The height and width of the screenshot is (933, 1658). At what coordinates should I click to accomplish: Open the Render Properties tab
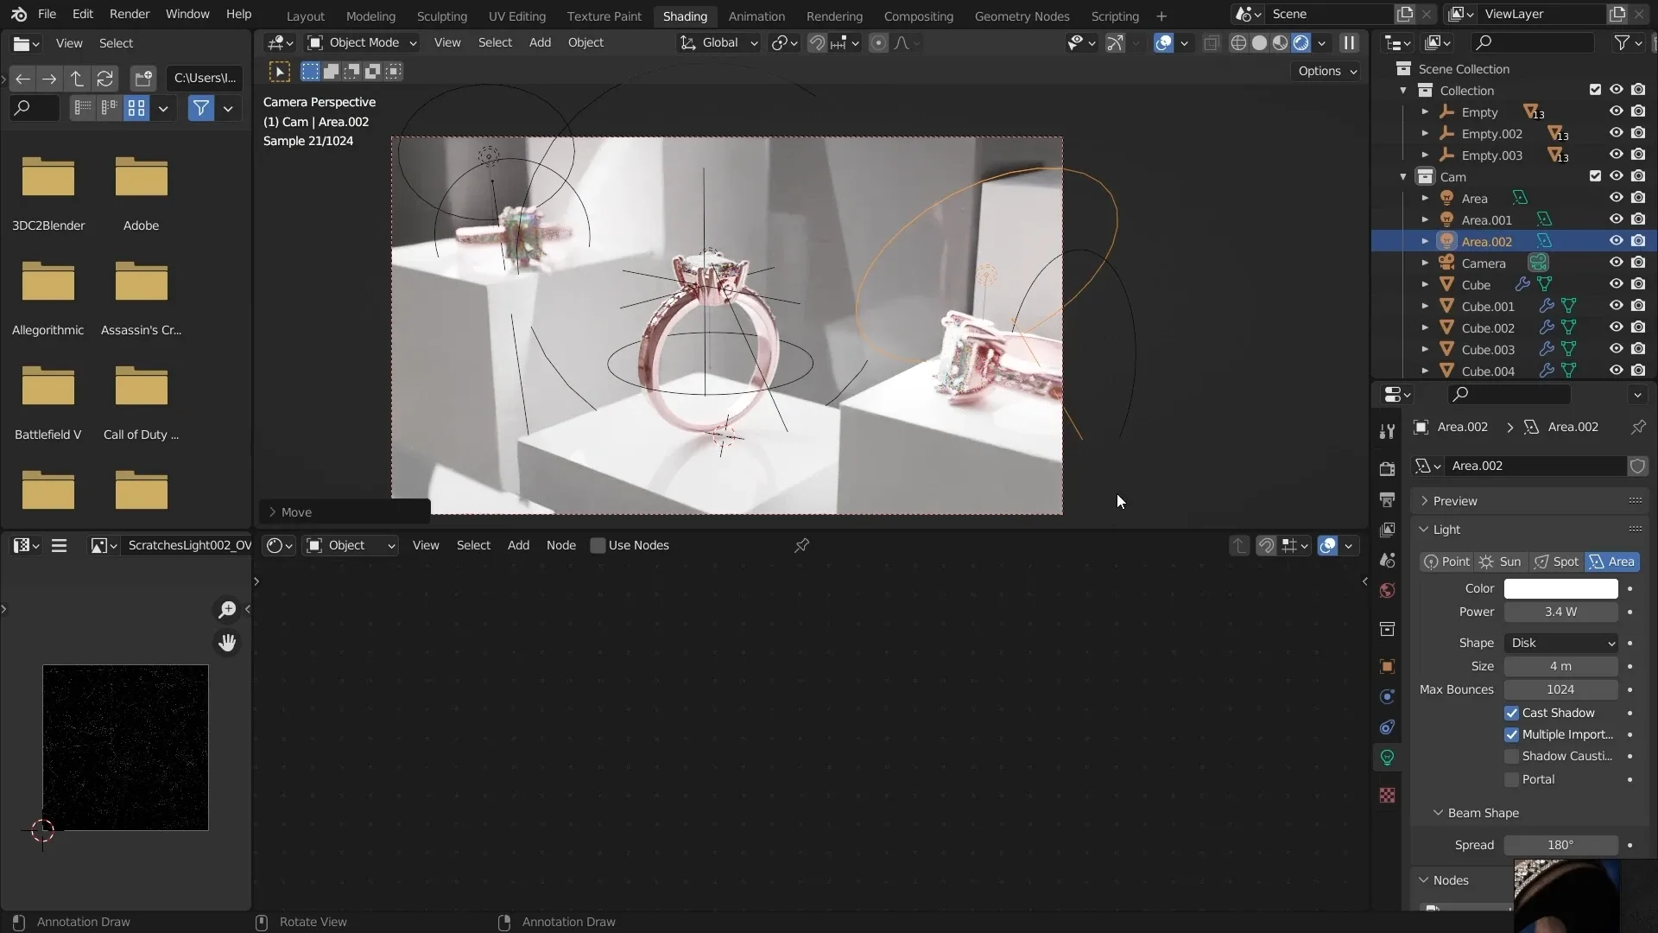pyautogui.click(x=1388, y=469)
